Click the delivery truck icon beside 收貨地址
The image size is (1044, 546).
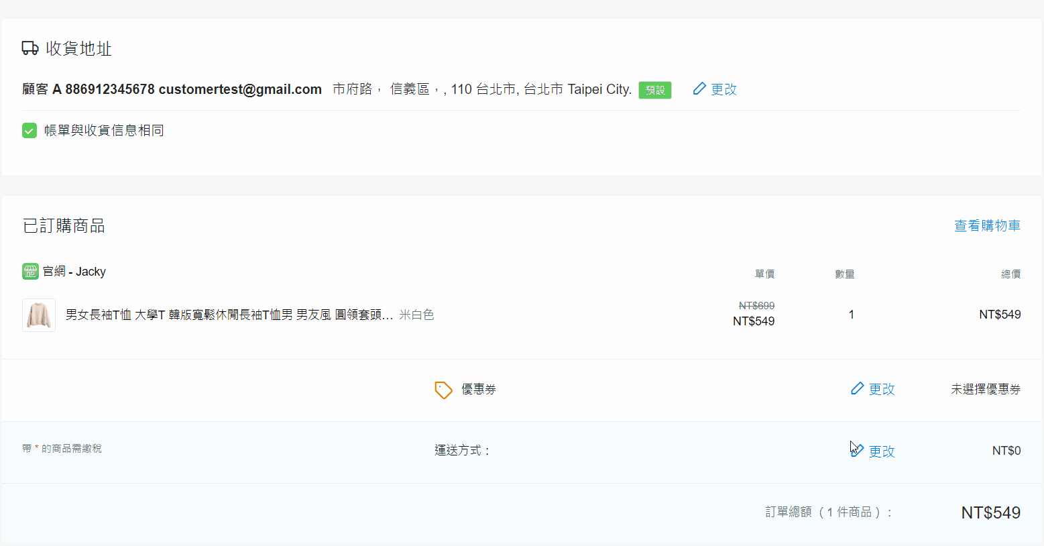(30, 48)
